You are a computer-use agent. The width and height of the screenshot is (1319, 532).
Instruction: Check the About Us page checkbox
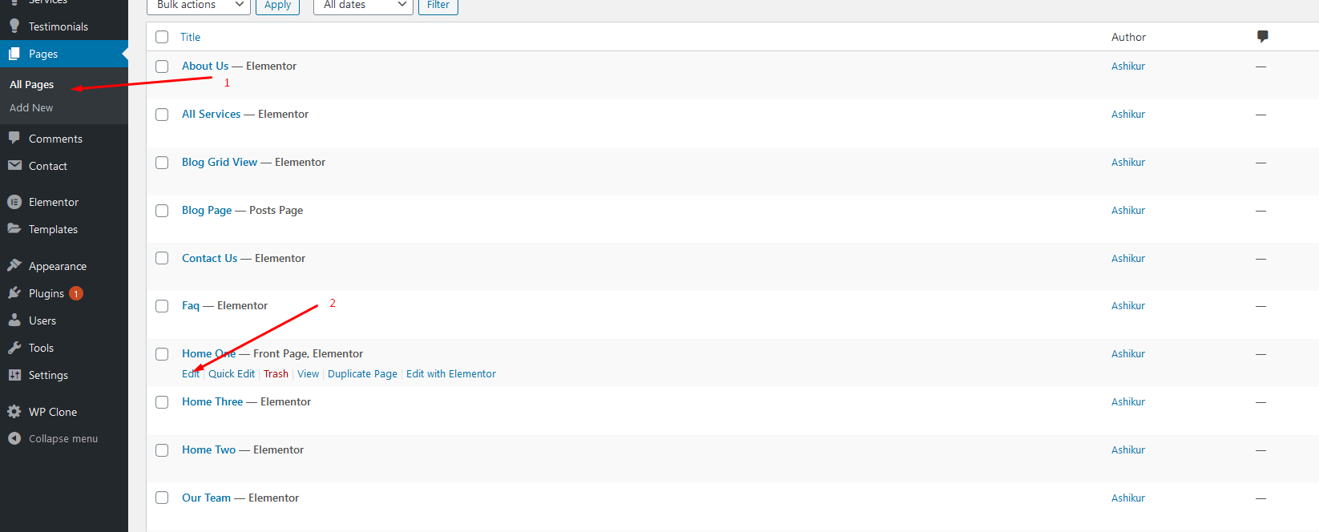click(162, 66)
